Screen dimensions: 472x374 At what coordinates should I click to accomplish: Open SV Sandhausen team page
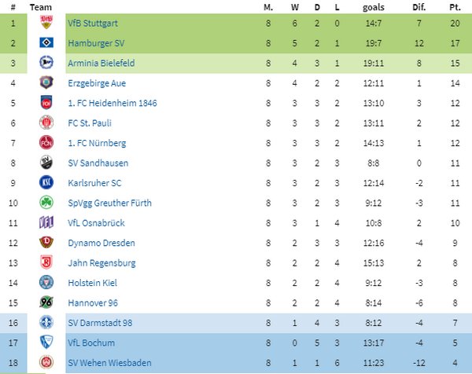(x=98, y=163)
